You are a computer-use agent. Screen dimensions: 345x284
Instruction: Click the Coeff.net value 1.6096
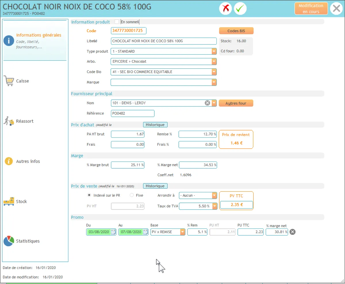(x=185, y=175)
